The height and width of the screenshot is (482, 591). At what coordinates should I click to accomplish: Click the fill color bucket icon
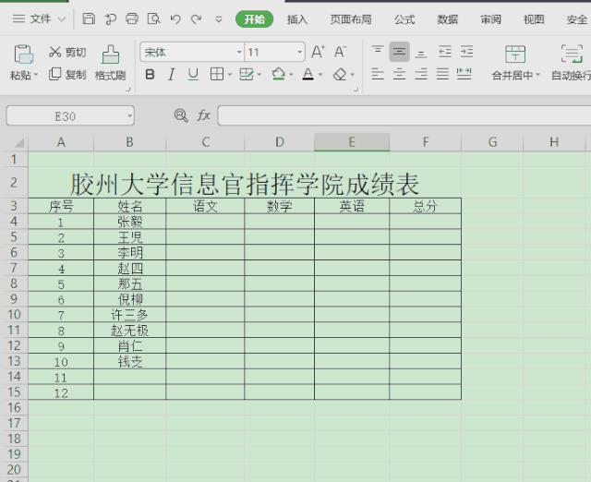point(279,74)
